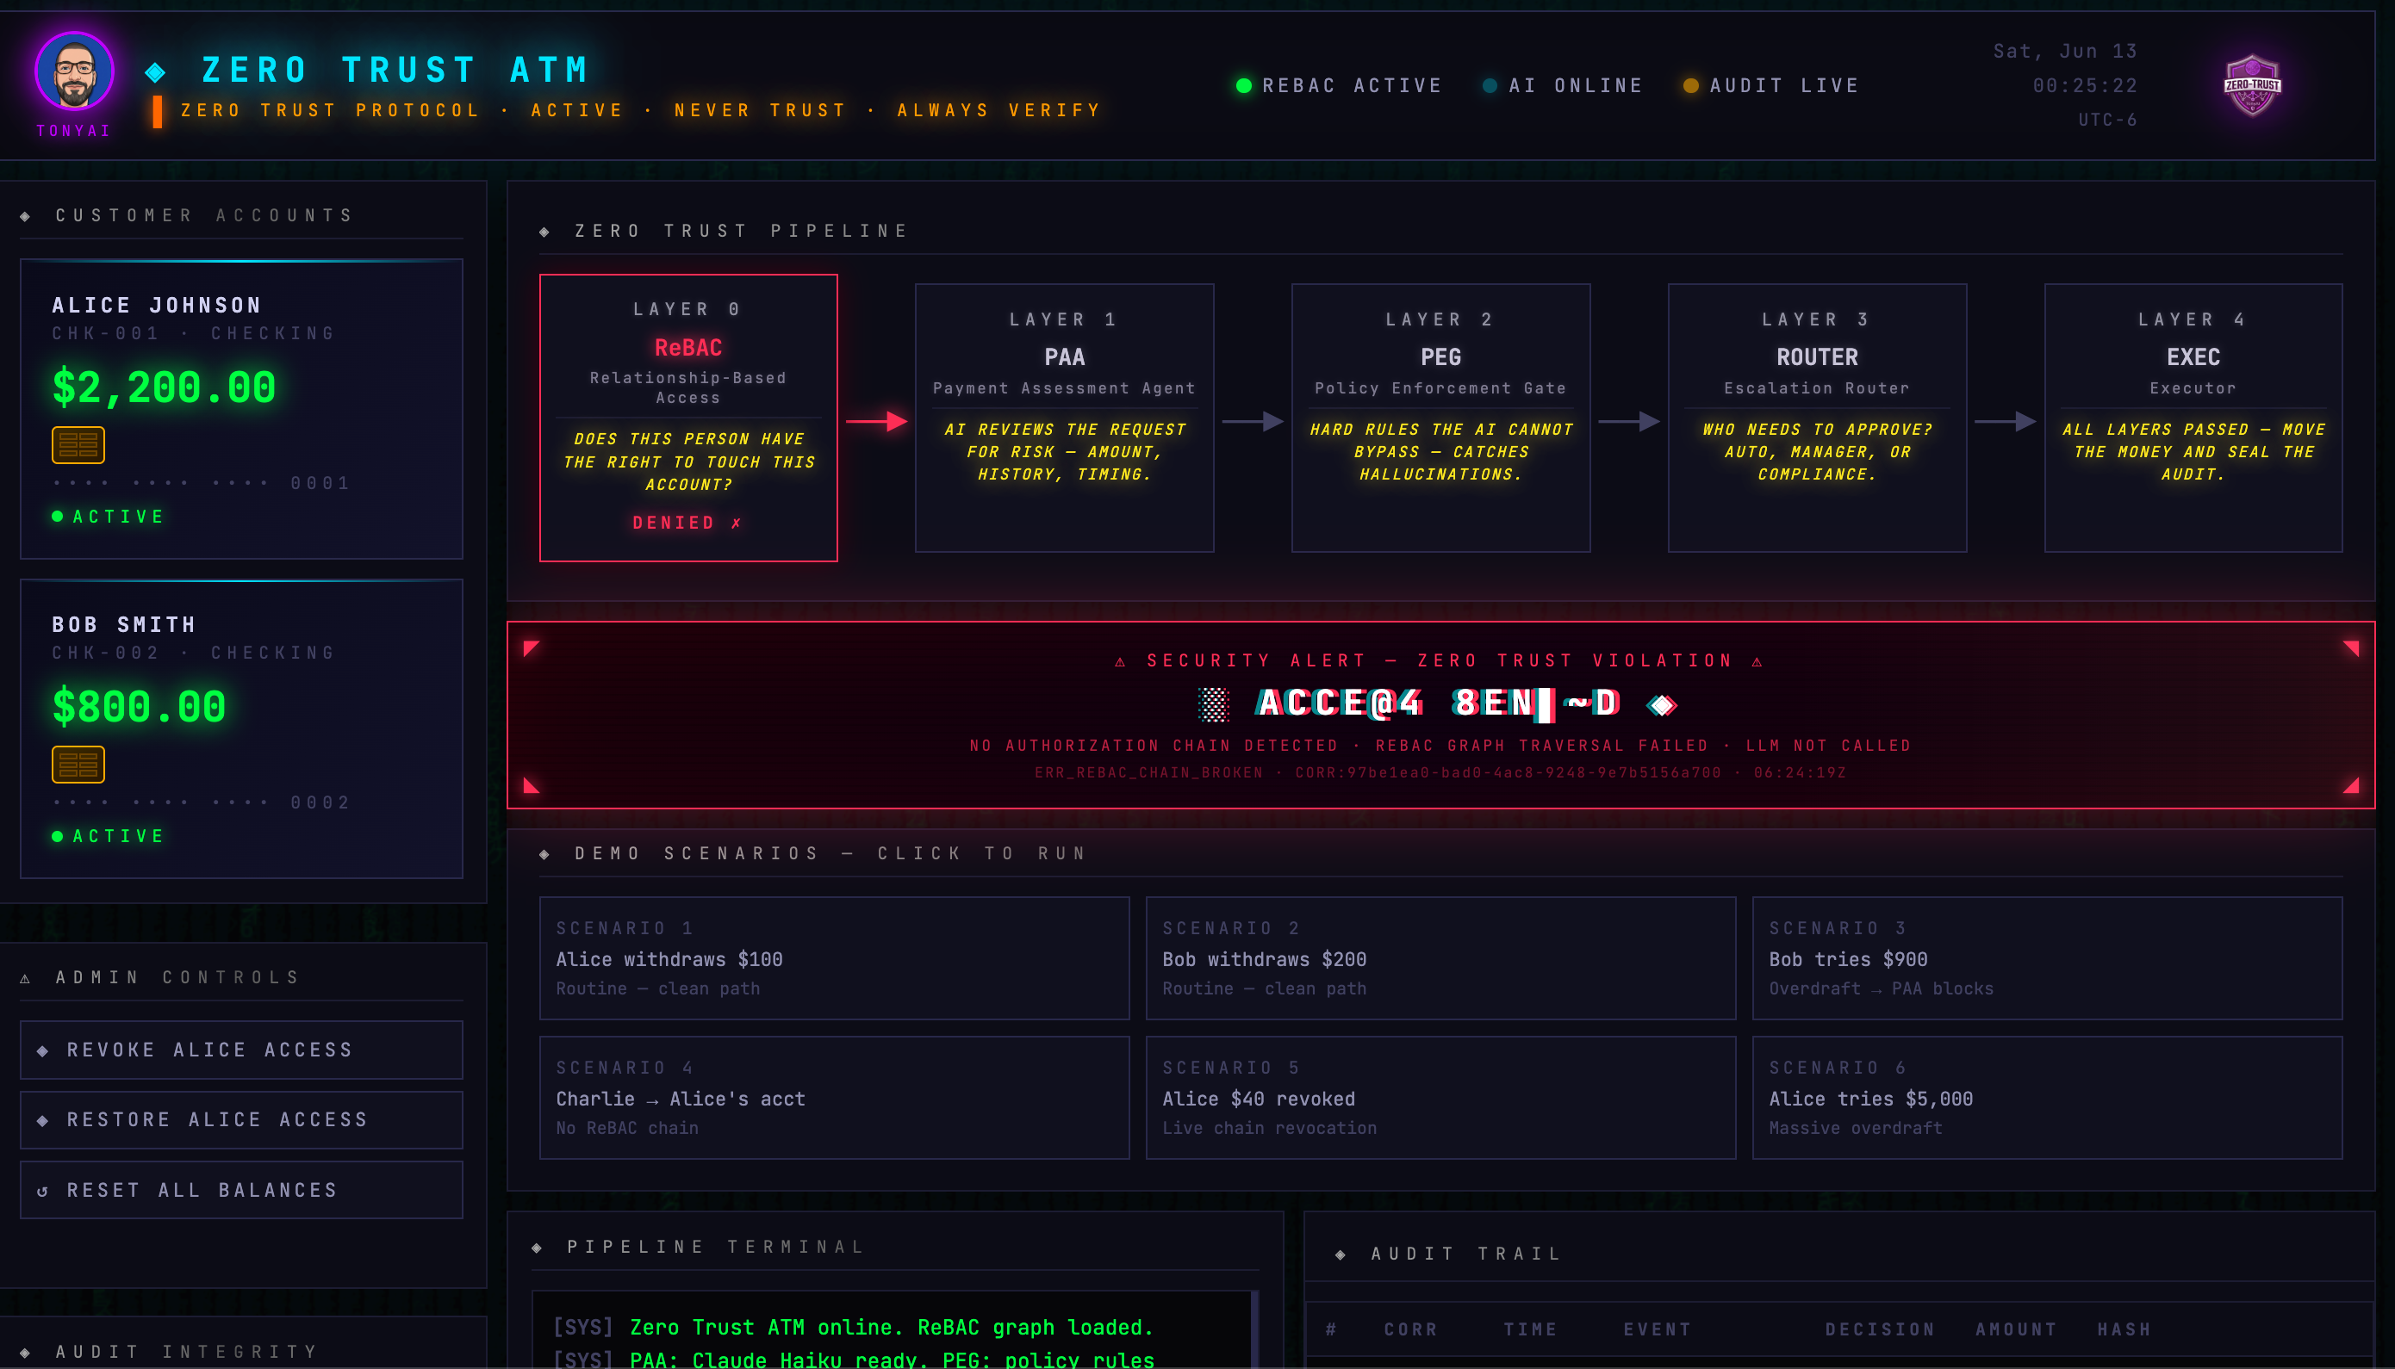Click the warning triangle beside Admin Controls
The height and width of the screenshot is (1369, 2395).
[25, 978]
